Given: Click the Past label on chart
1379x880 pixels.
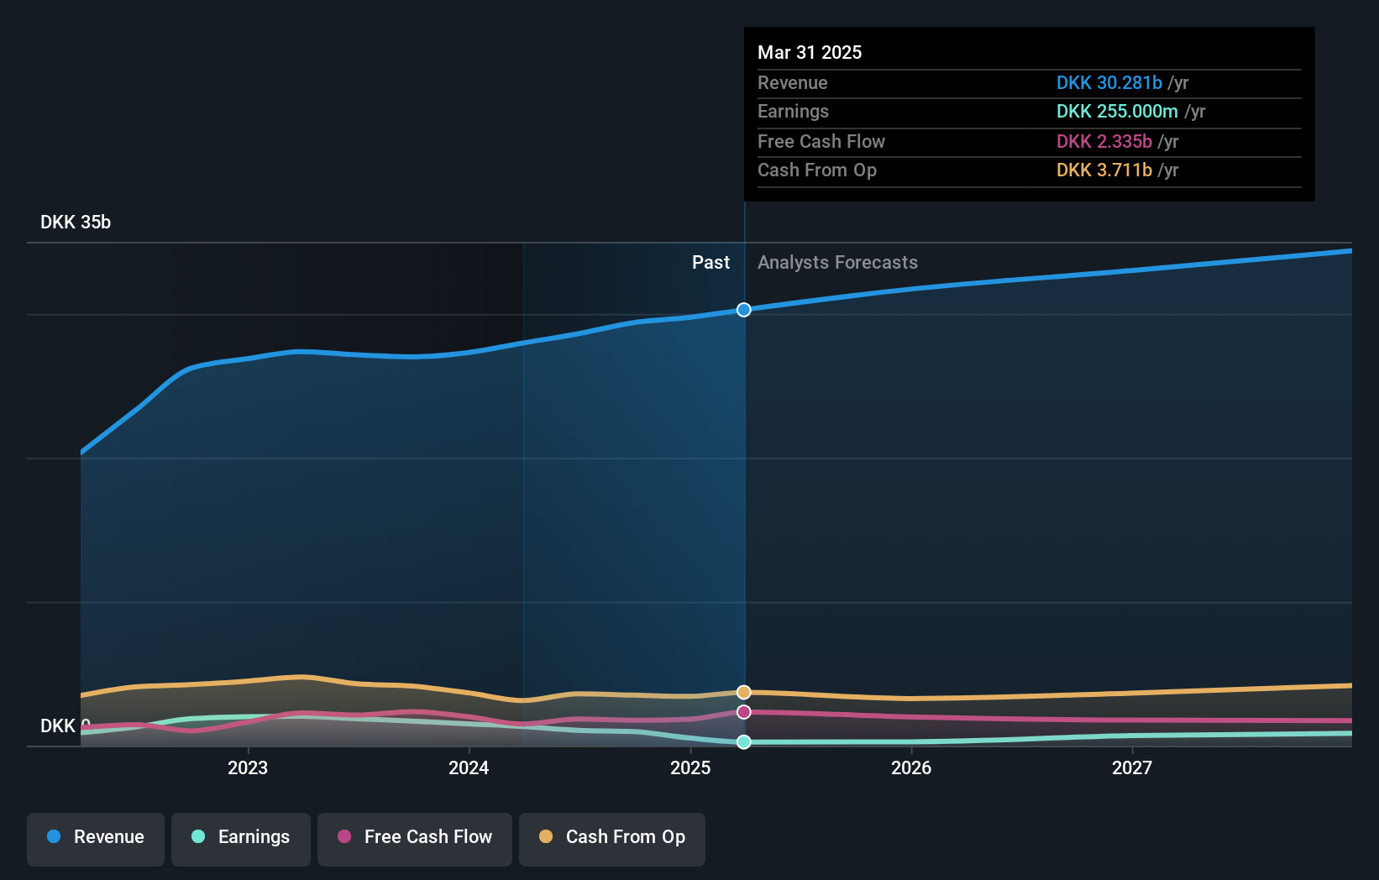Looking at the screenshot, I should [x=710, y=262].
